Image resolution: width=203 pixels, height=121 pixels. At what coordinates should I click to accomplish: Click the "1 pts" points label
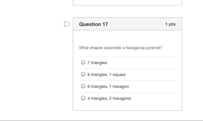(170, 24)
